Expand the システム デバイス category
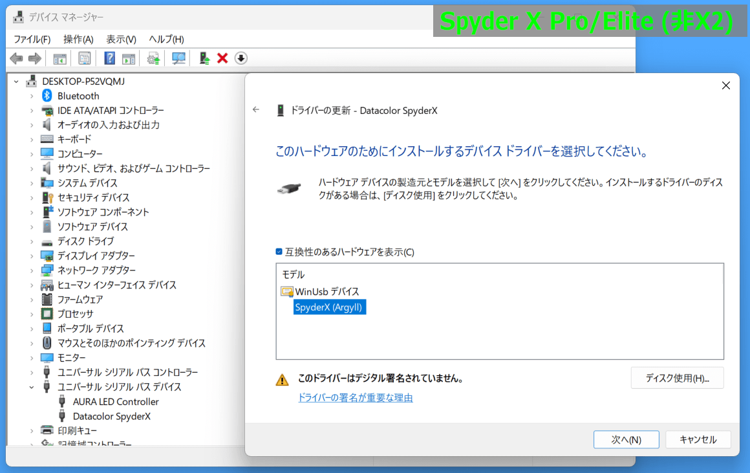Image resolution: width=750 pixels, height=473 pixels. pos(32,183)
